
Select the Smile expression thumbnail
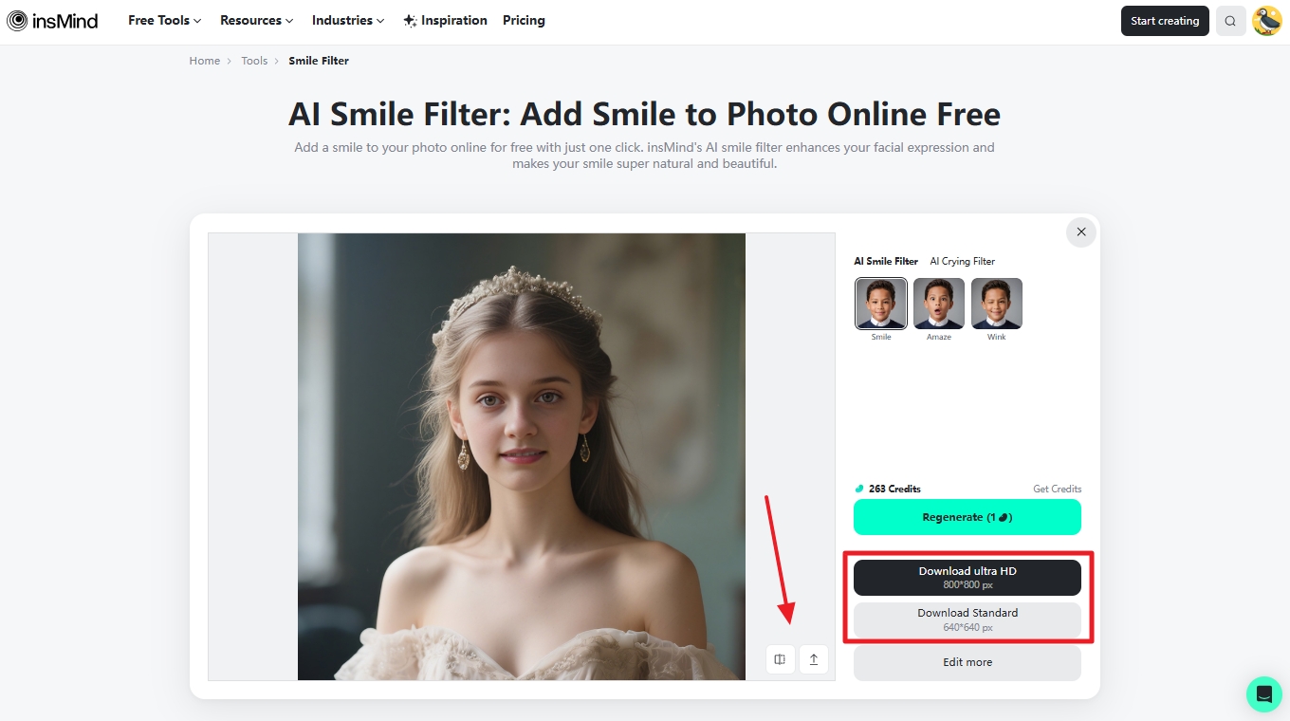pyautogui.click(x=881, y=304)
